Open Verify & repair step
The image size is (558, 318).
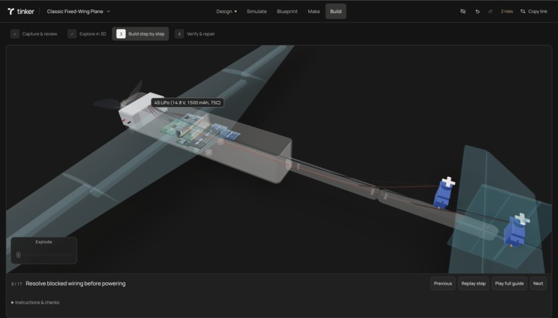coord(195,34)
